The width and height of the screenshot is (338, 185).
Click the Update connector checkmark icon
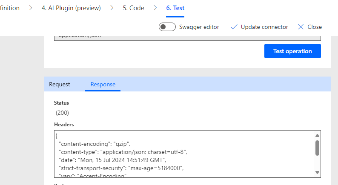pos(234,27)
